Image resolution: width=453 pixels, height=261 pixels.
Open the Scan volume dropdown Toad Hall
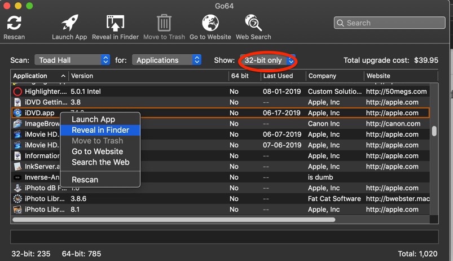coord(72,60)
